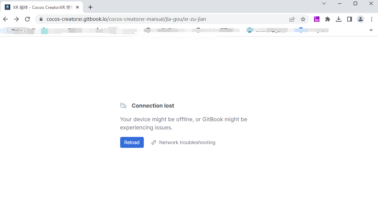Screen dimensions: 378x211
Task: Open Network troubleshooting link
Action: (x=183, y=142)
